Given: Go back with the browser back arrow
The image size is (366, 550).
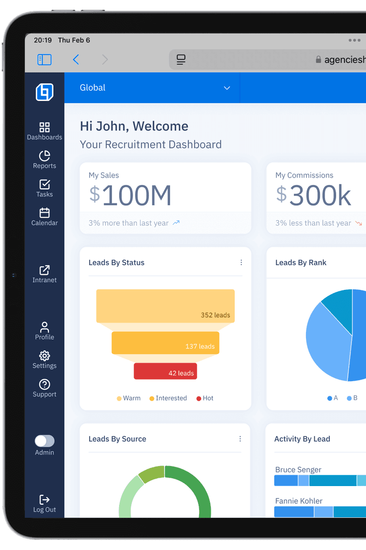Looking at the screenshot, I should pos(76,60).
